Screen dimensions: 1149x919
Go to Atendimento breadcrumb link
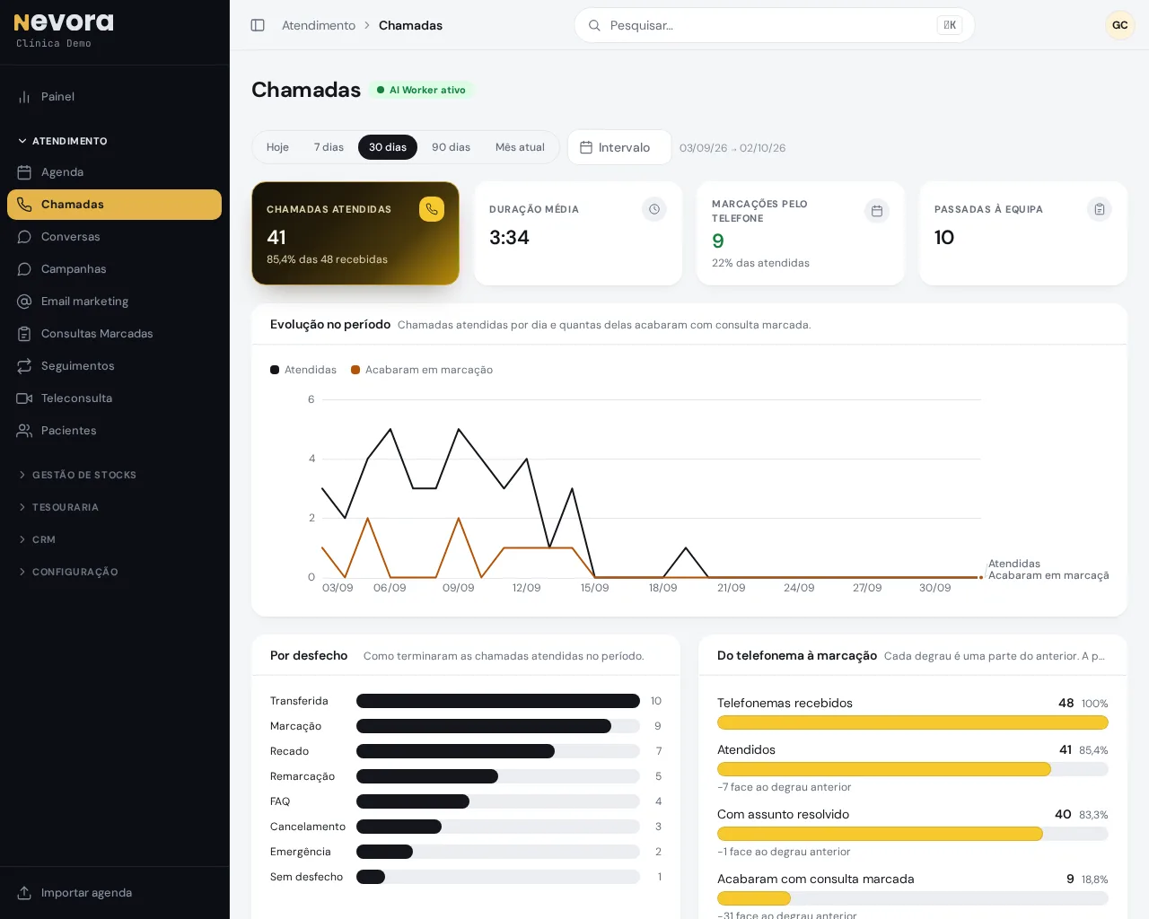click(x=319, y=25)
